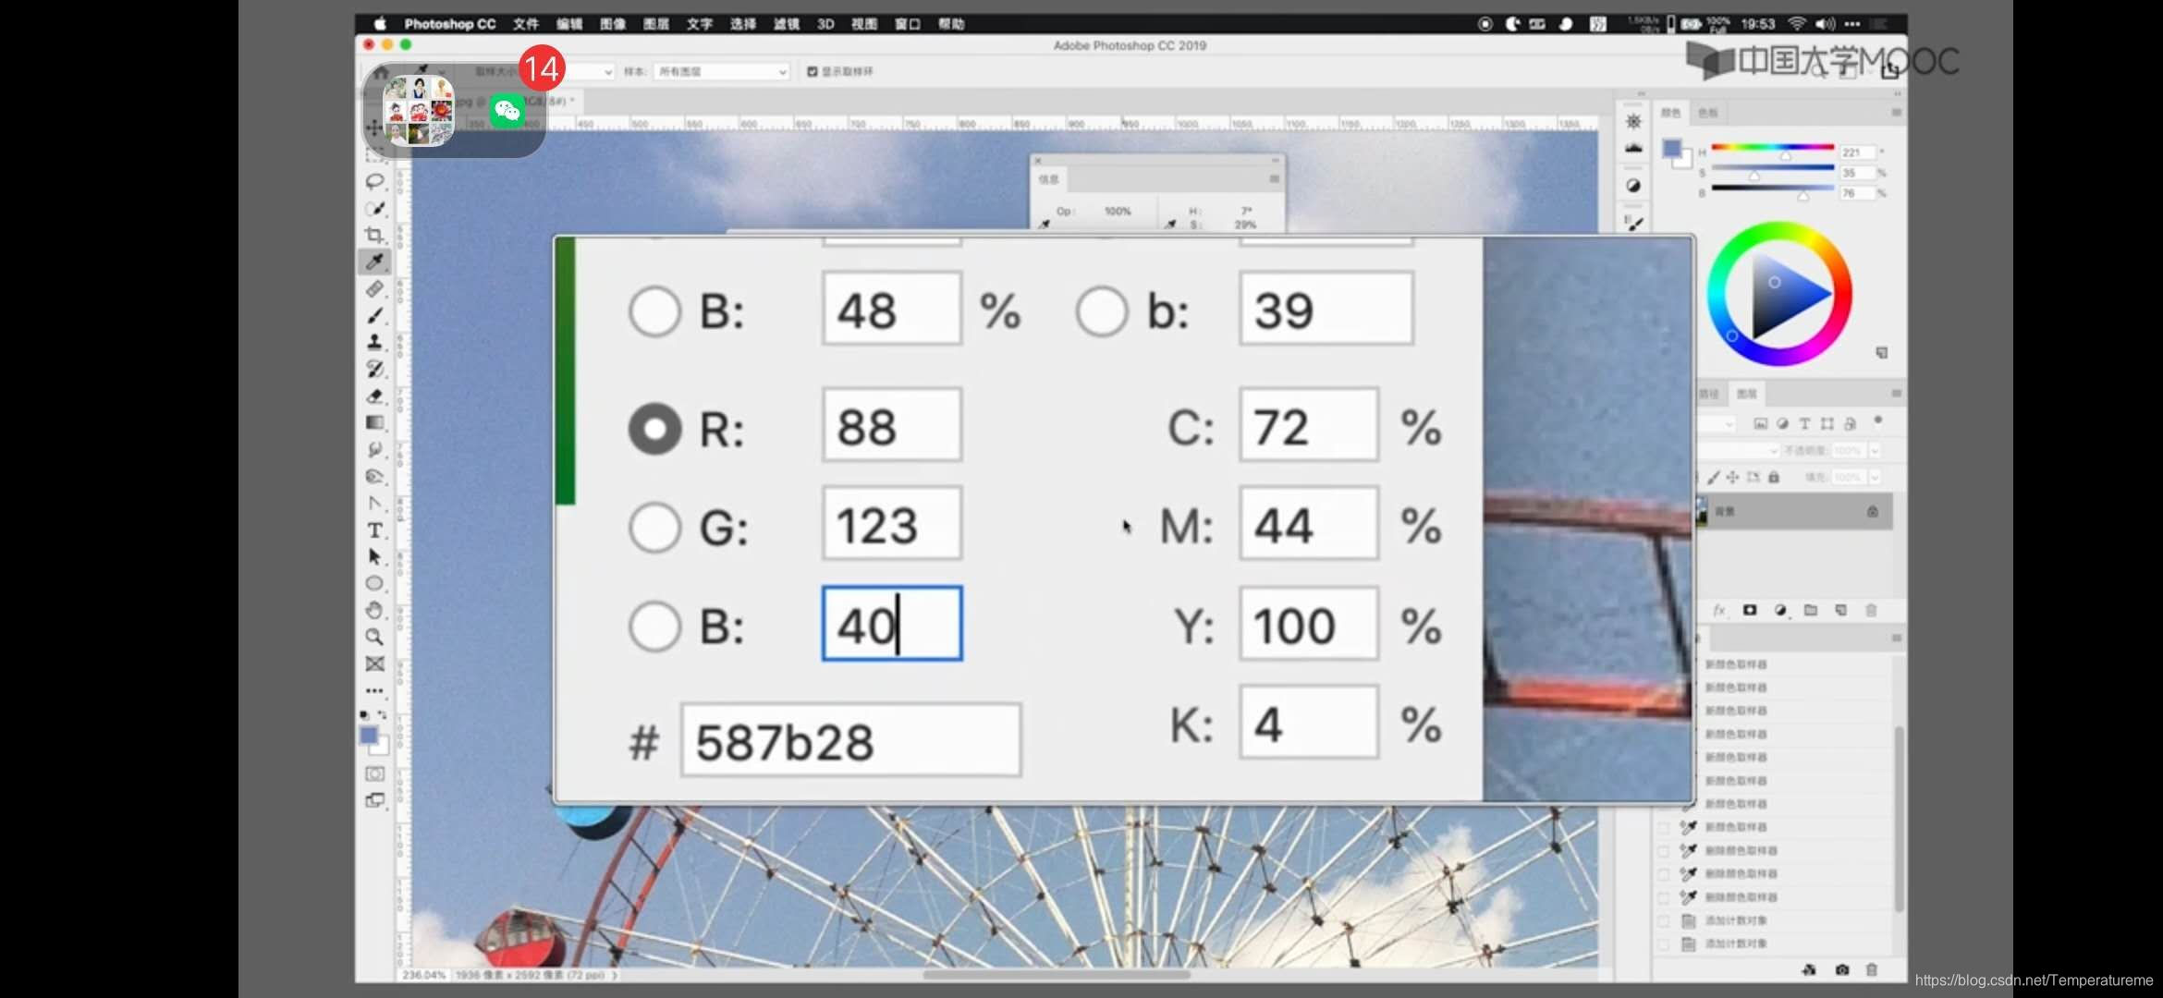Click the hex color field 587b28
Image resolution: width=2163 pixels, height=998 pixels.
(850, 740)
